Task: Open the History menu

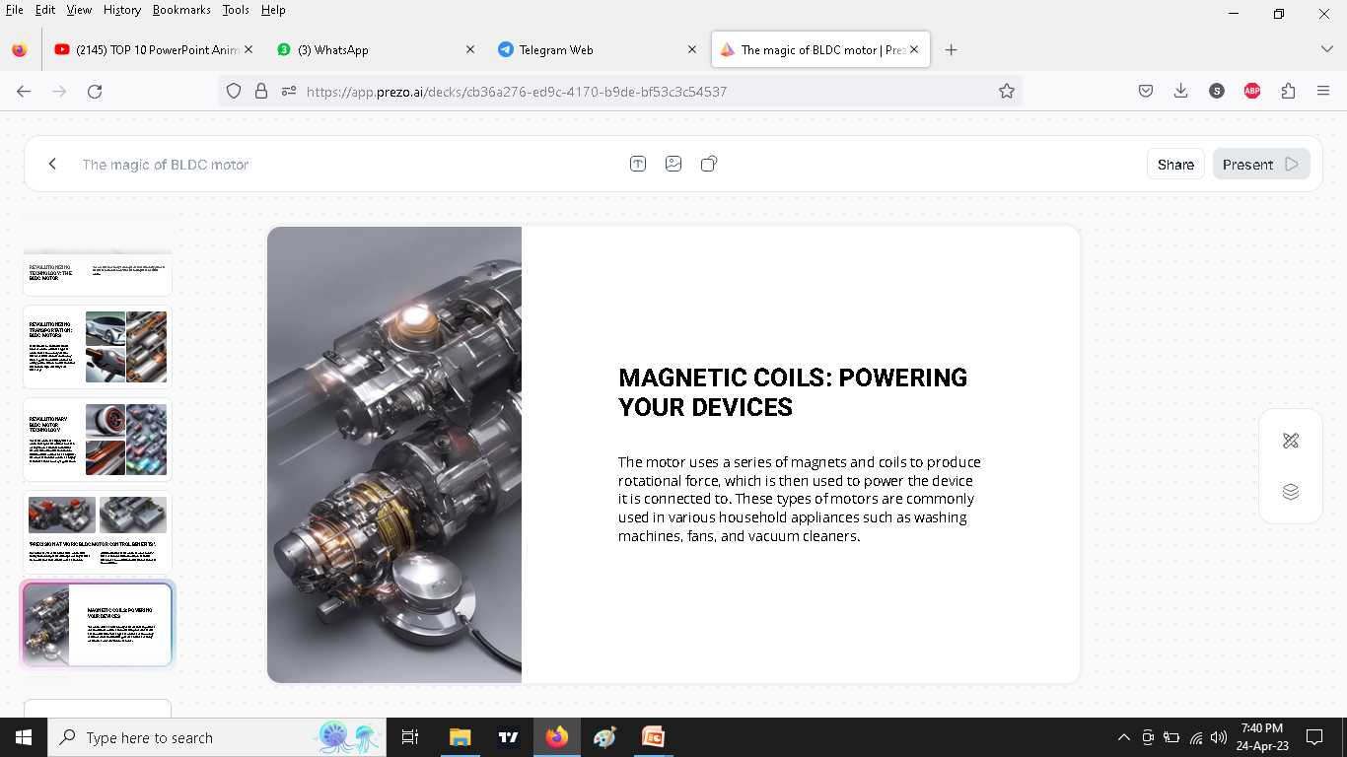Action: (x=122, y=10)
